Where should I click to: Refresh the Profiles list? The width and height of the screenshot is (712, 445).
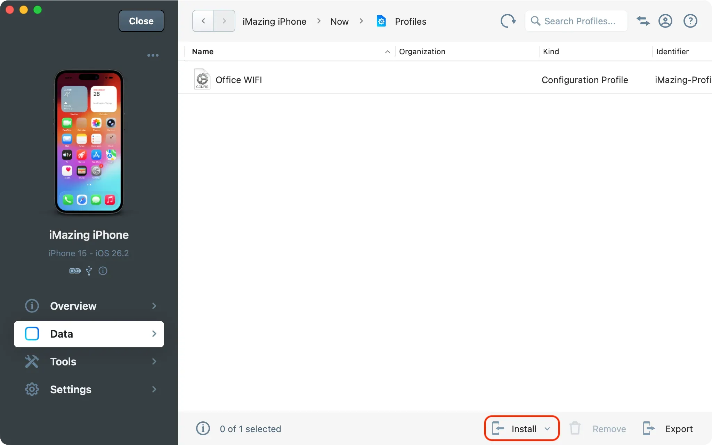(508, 21)
